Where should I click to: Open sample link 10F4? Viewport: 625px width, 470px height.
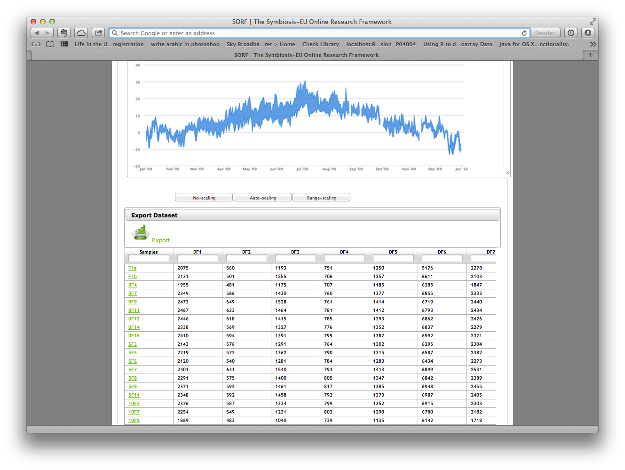coord(134,404)
